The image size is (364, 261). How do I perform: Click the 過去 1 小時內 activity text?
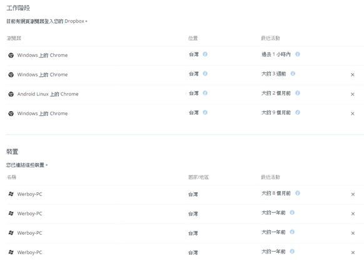276,54
